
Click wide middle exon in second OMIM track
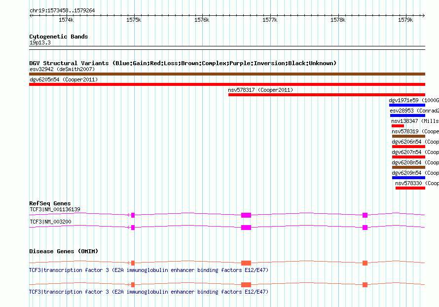[x=246, y=285]
